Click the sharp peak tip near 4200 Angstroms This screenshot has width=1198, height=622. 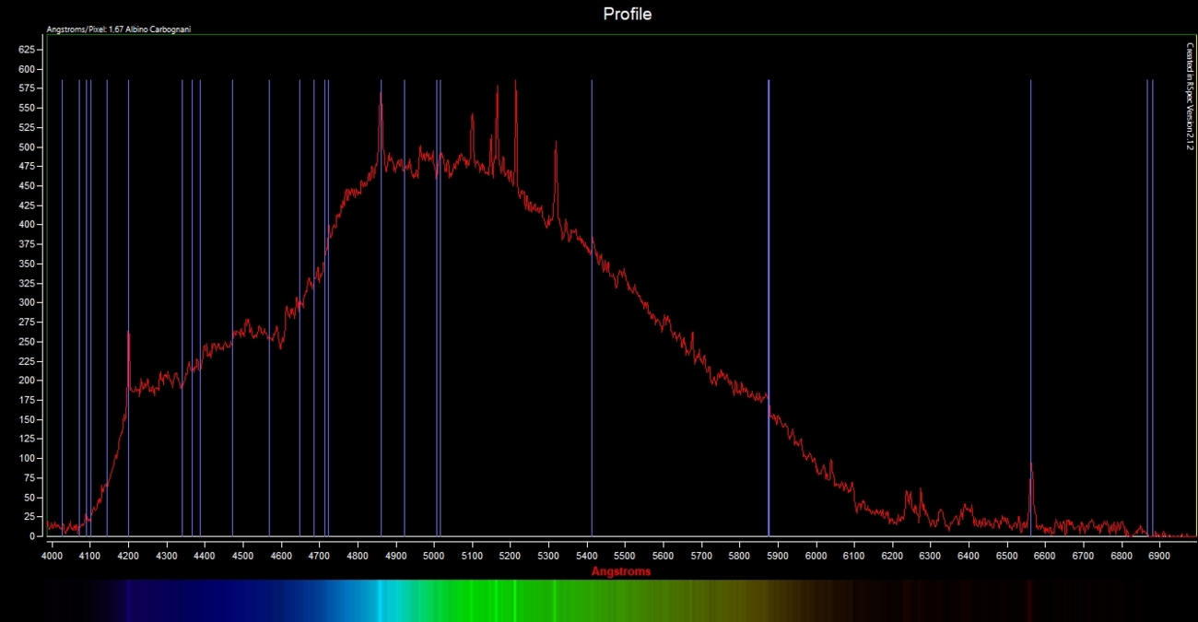pyautogui.click(x=128, y=334)
